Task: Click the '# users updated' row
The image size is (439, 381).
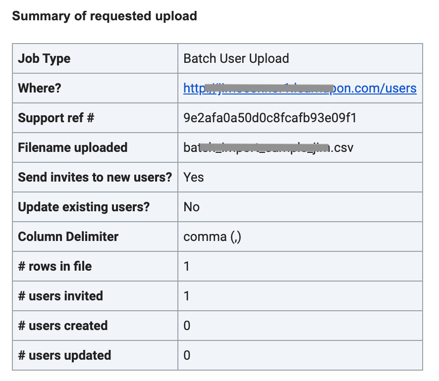Action: 63,355
